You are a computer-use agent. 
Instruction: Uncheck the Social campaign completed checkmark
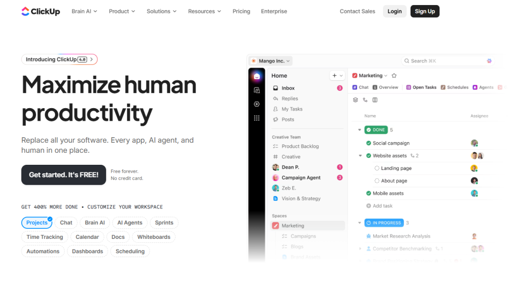[x=368, y=143]
